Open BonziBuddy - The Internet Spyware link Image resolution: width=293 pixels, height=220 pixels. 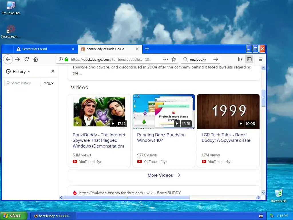(99, 140)
